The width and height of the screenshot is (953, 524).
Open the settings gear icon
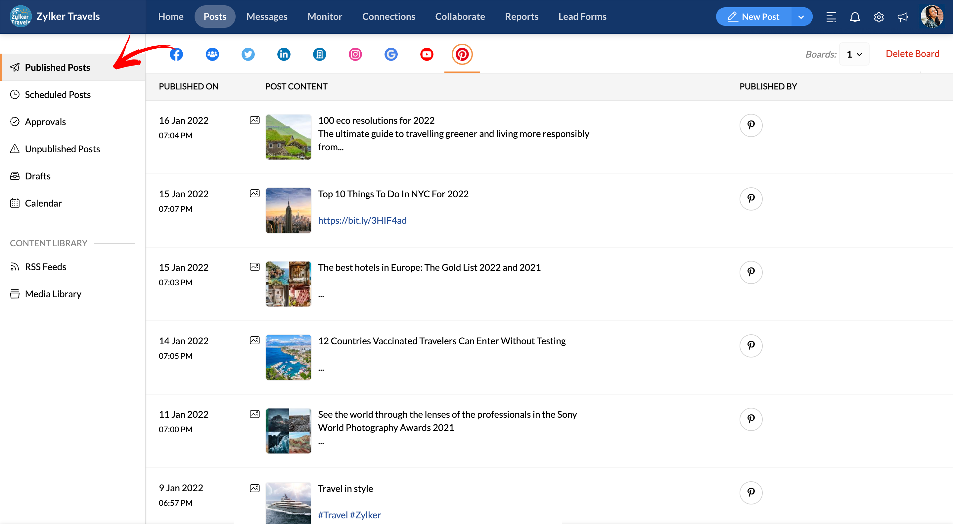pyautogui.click(x=879, y=17)
